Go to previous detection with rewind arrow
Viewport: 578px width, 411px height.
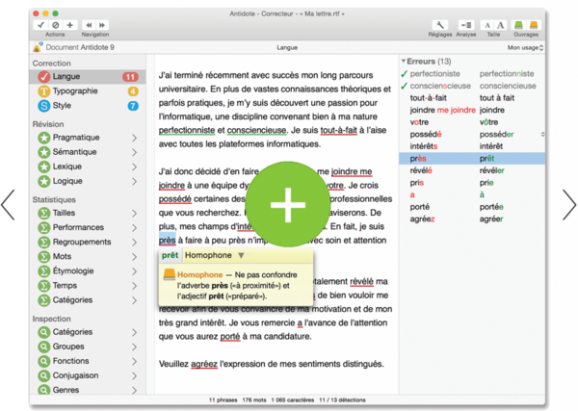pos(89,25)
